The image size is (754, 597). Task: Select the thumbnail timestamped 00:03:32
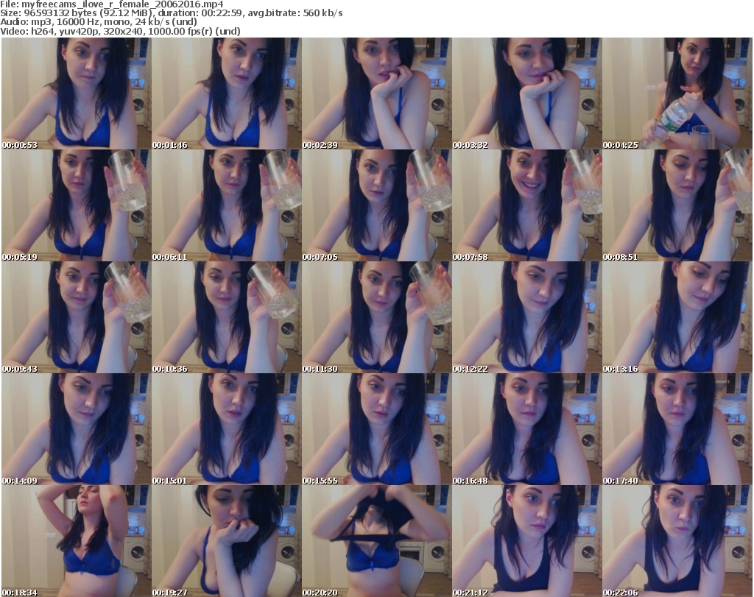point(526,93)
